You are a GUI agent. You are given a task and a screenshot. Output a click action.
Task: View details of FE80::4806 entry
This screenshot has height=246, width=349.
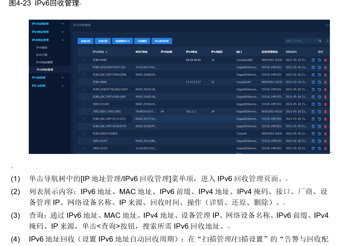point(313,82)
